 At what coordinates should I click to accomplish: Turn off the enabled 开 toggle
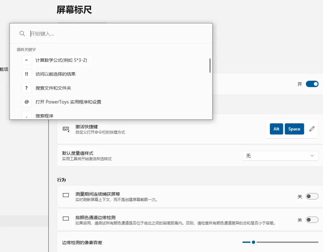tap(312, 84)
